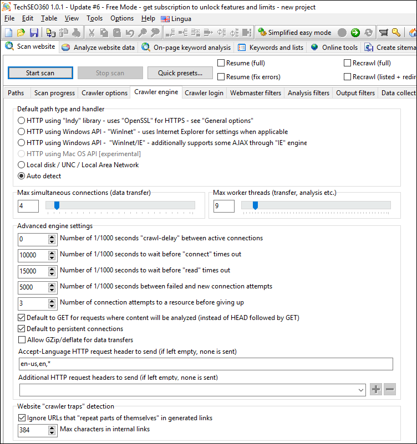The image size is (417, 444).
Task: Click the Start scan button
Action: (40, 73)
